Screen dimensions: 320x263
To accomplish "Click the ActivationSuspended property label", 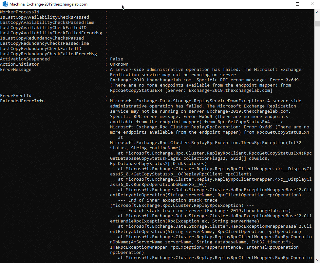I will pos(25,59).
